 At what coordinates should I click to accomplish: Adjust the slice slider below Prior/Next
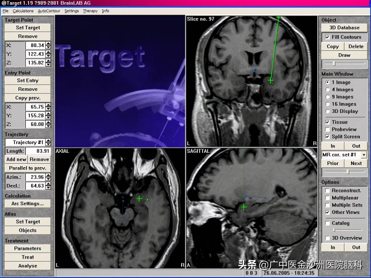pyautogui.click(x=348, y=172)
